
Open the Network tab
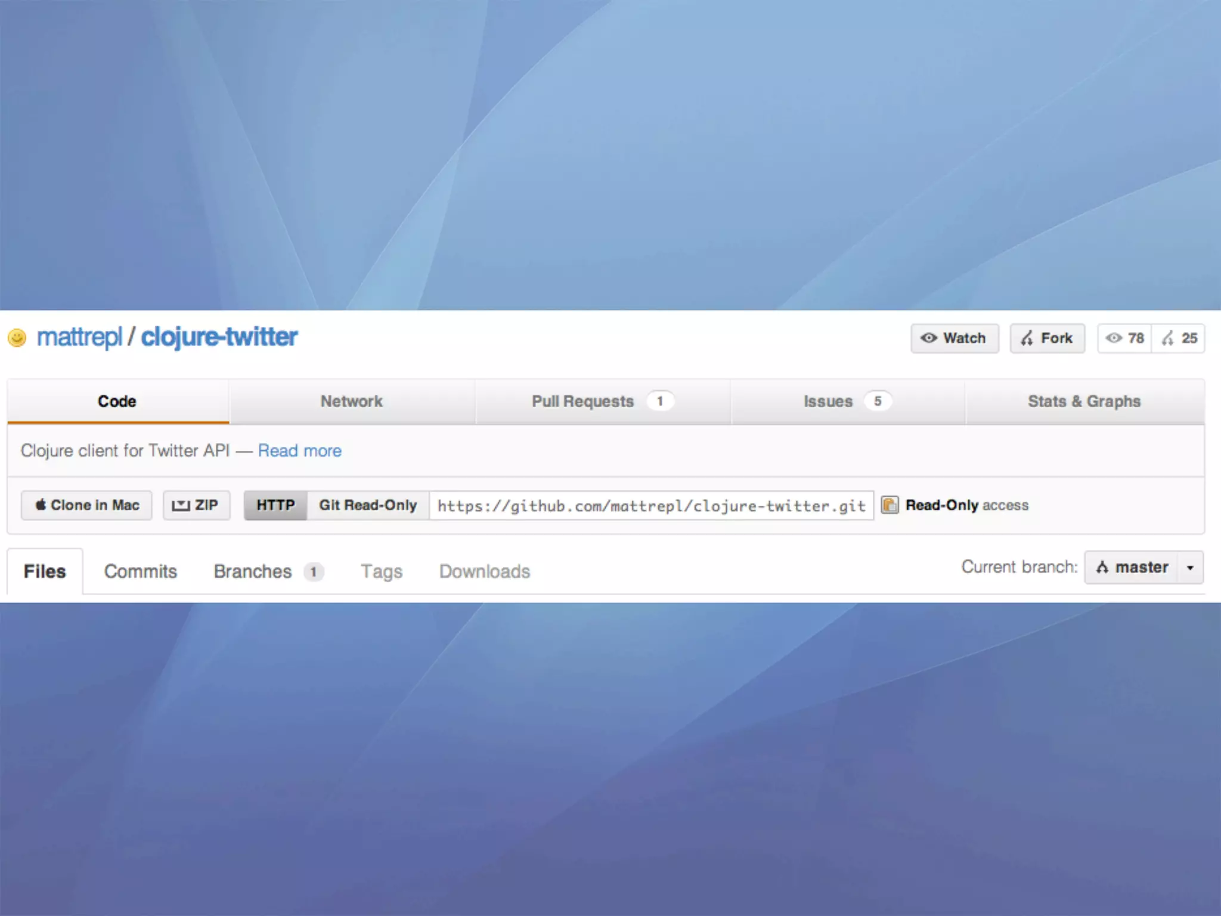pyautogui.click(x=351, y=401)
